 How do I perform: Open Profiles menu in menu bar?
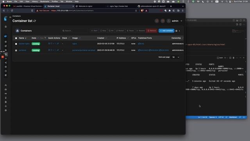coord(55,2)
